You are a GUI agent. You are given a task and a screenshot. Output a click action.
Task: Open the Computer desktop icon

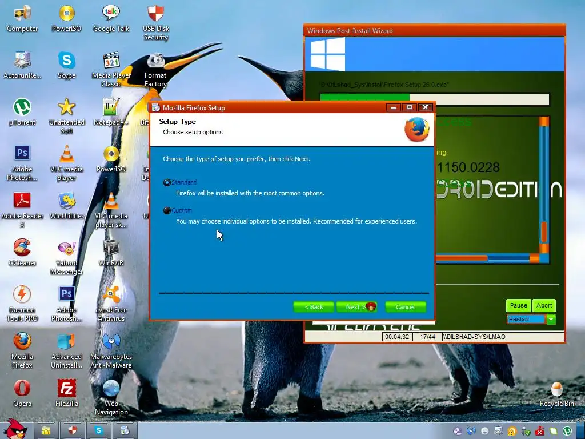click(22, 19)
